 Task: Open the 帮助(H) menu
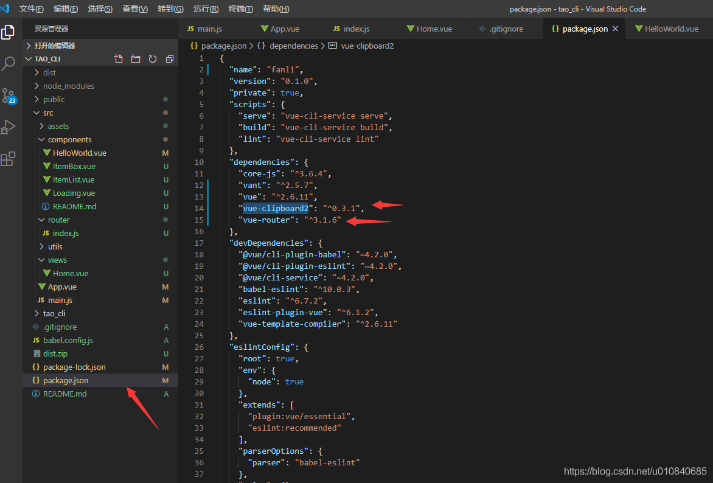pos(276,9)
